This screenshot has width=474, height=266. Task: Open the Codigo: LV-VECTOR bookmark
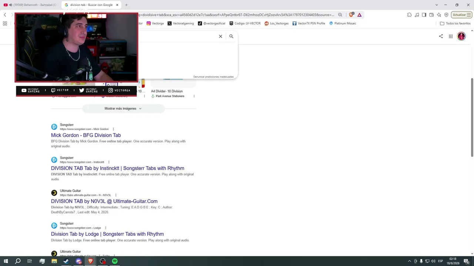click(245, 23)
